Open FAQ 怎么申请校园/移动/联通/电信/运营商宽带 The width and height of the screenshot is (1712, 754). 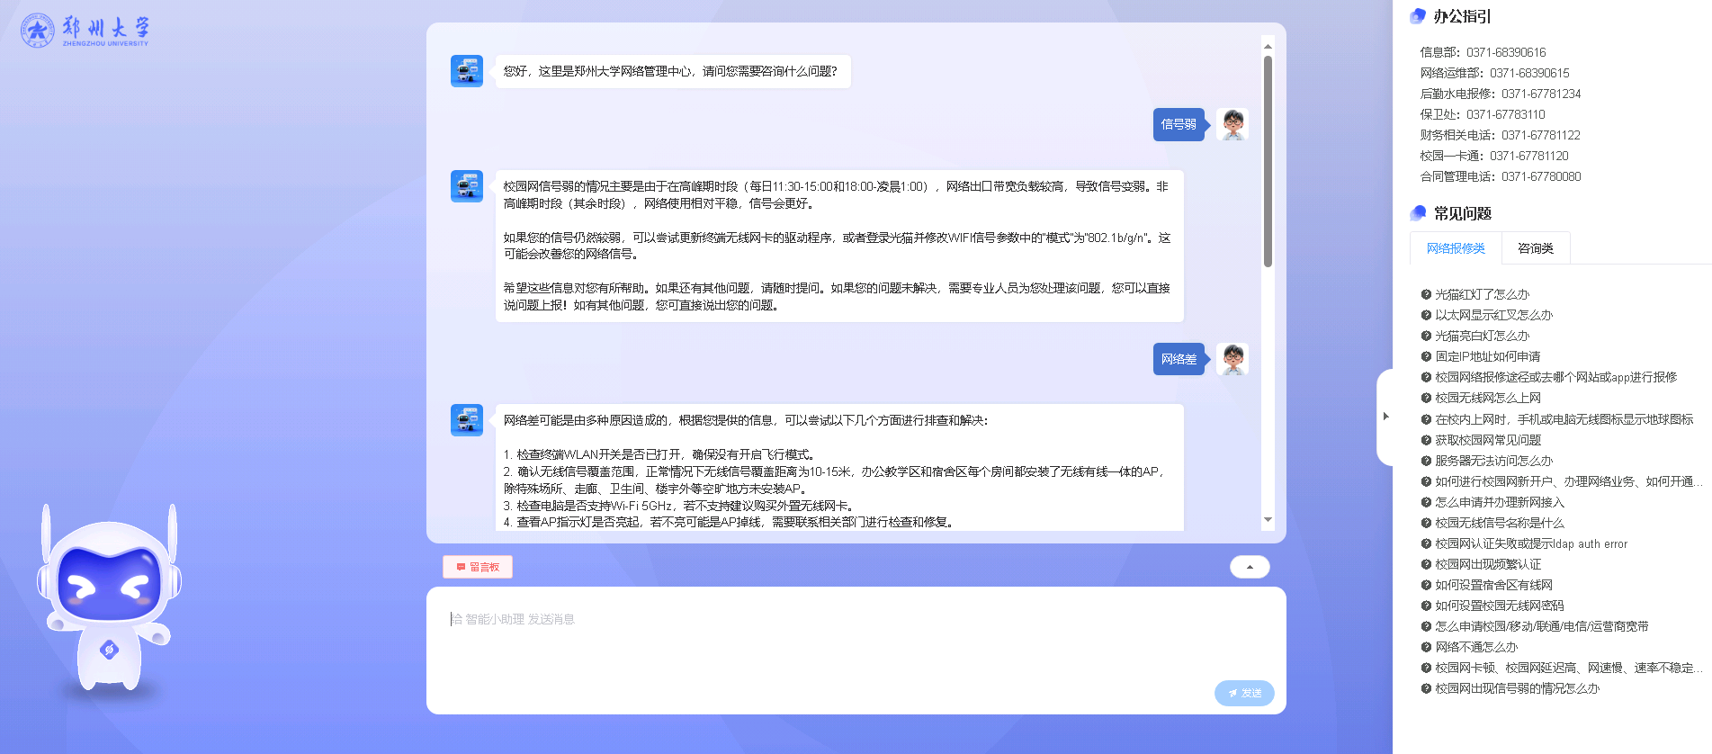point(1541,626)
